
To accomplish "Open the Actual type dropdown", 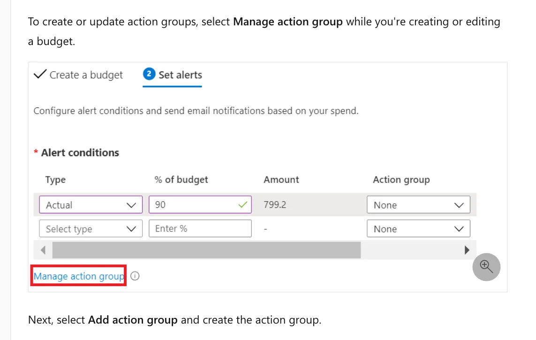I will 91,204.
